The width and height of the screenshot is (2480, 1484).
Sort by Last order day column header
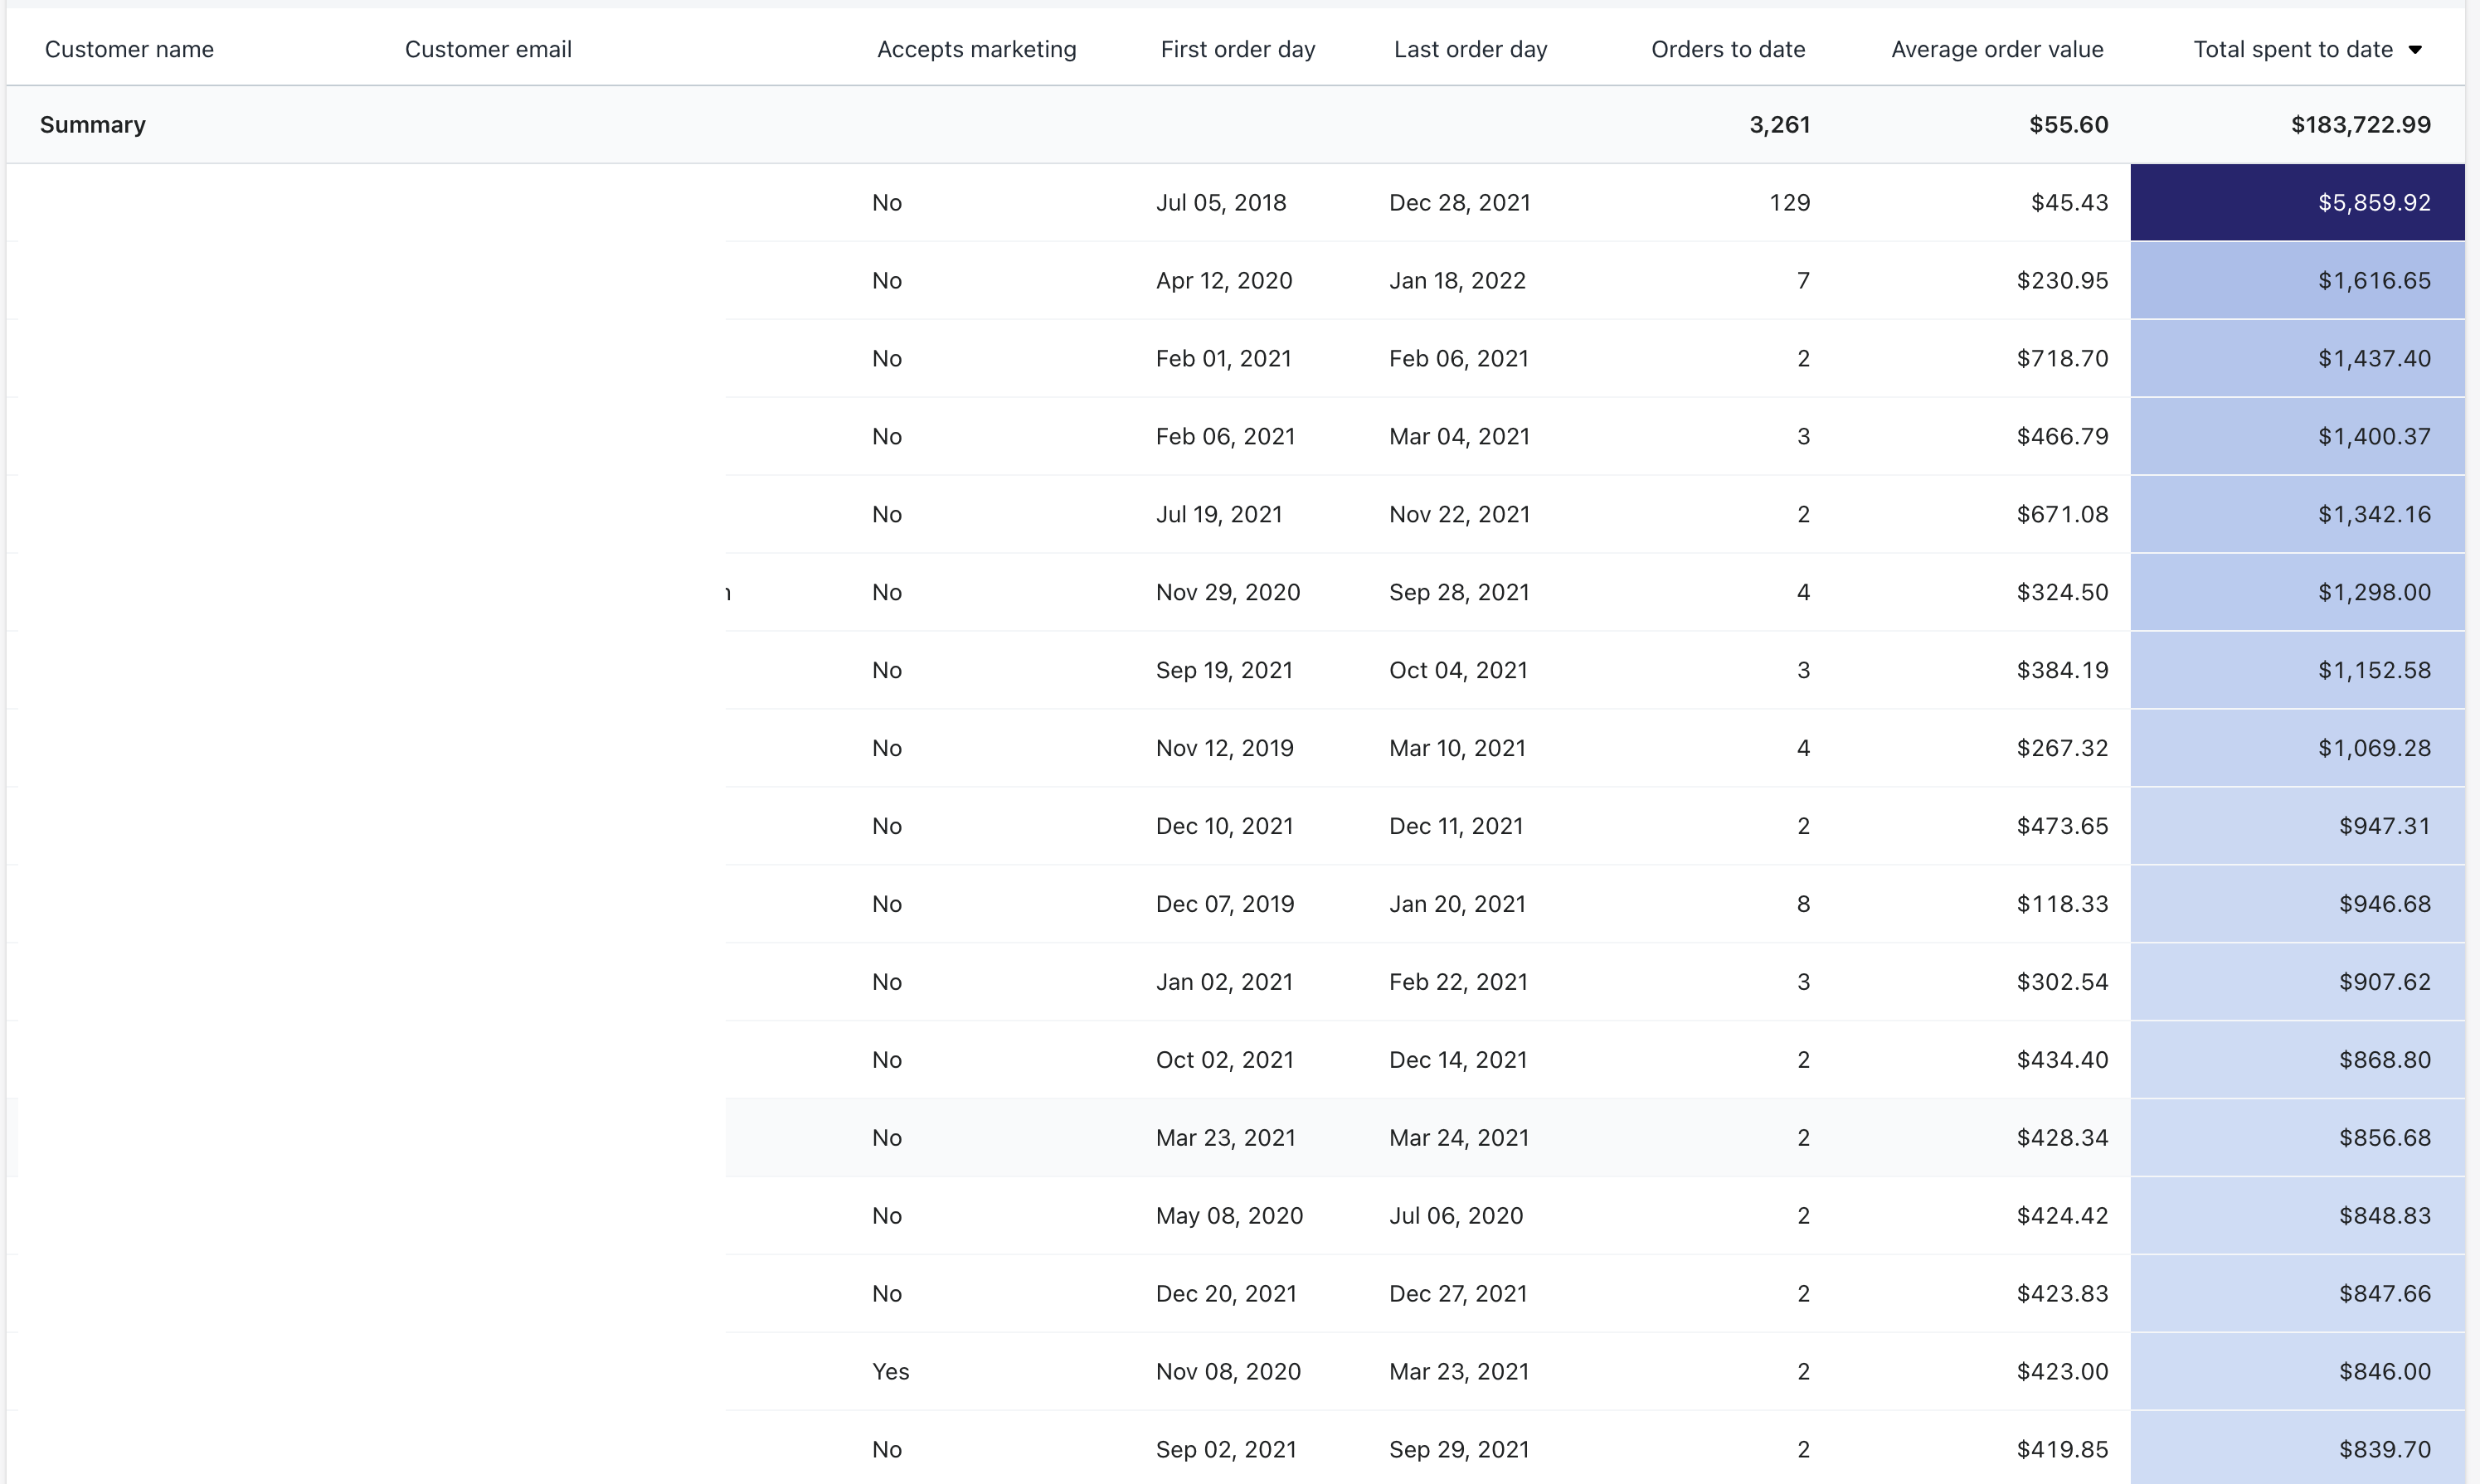coord(1471,49)
